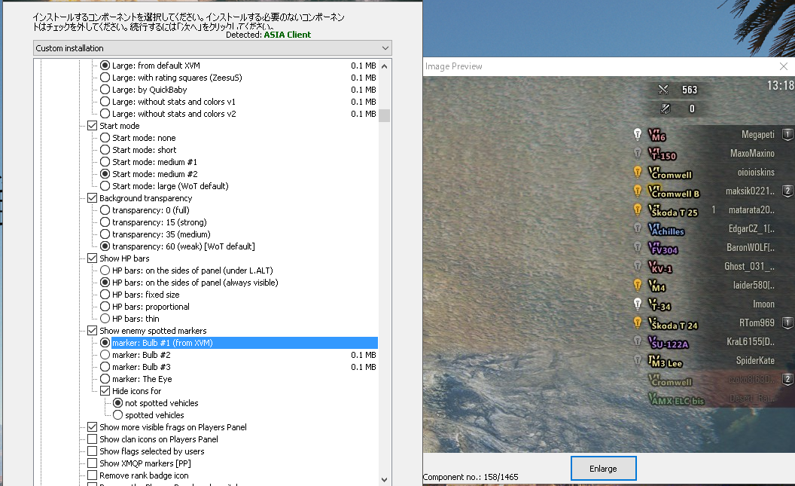Select 'spotted vehicles' radio option

pyautogui.click(x=117, y=415)
